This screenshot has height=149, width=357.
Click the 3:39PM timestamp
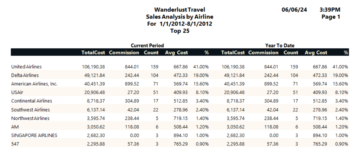coord(330,10)
